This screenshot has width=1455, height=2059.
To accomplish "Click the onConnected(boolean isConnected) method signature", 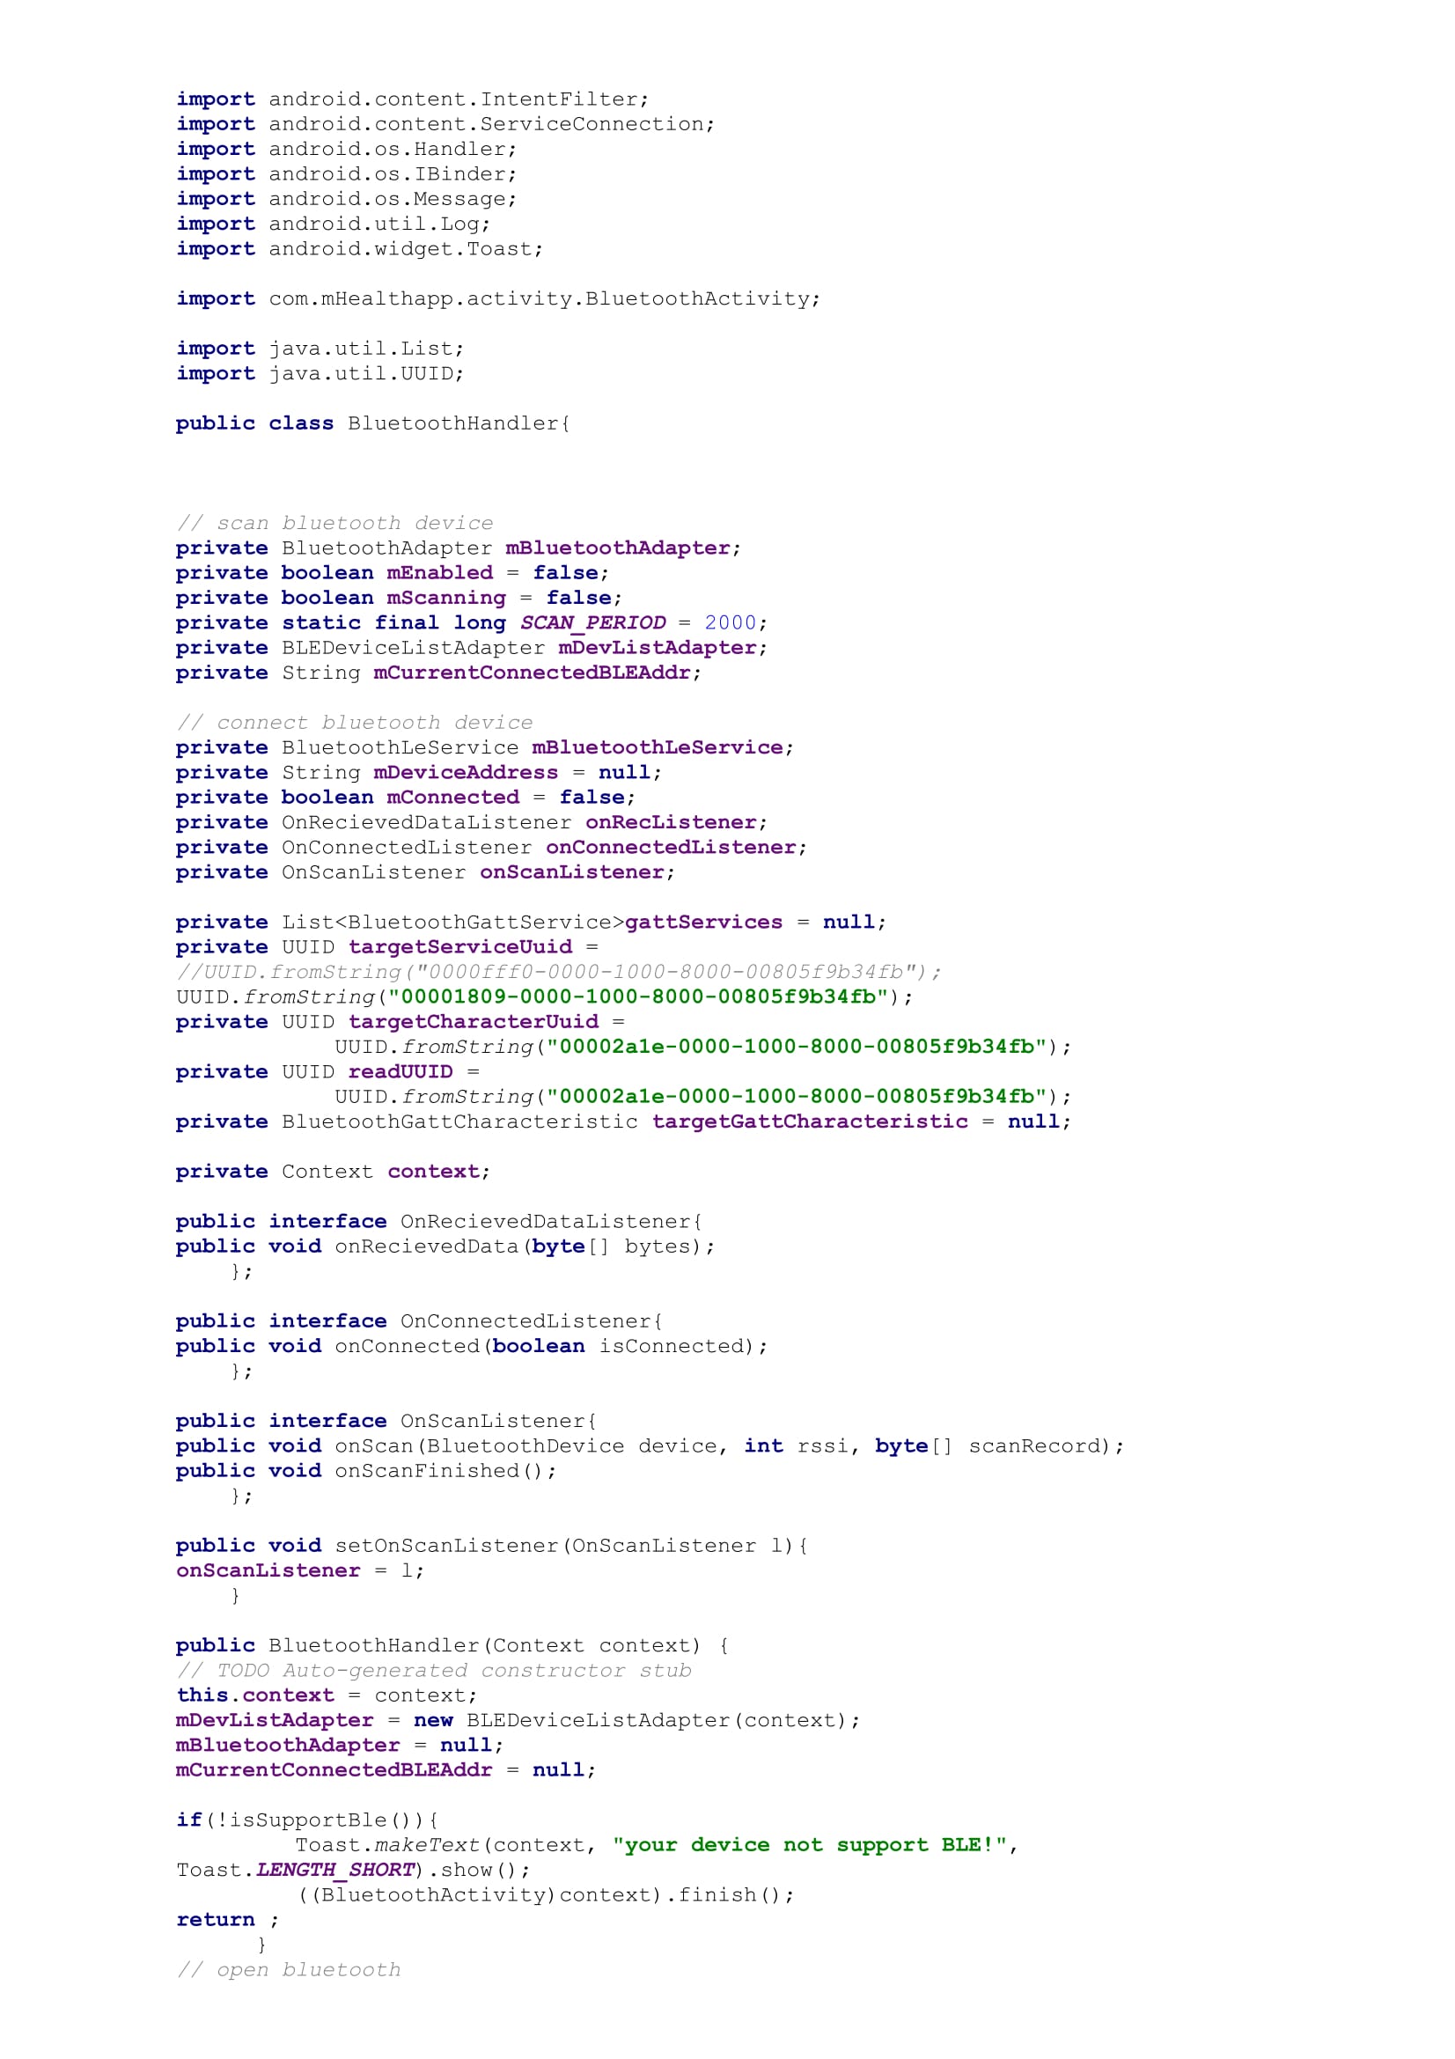I will (x=550, y=1346).
